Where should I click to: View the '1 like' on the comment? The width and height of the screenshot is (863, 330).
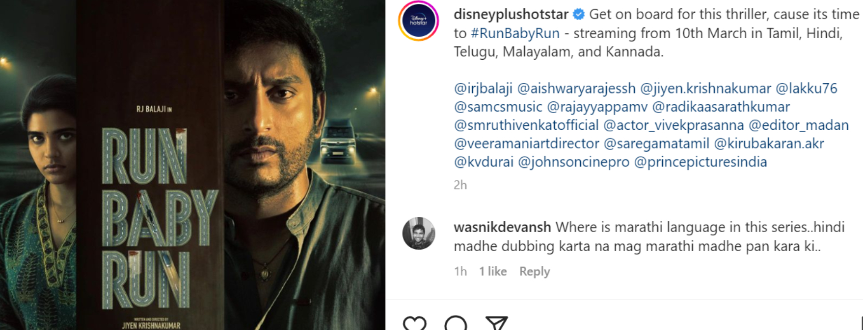[x=492, y=271]
